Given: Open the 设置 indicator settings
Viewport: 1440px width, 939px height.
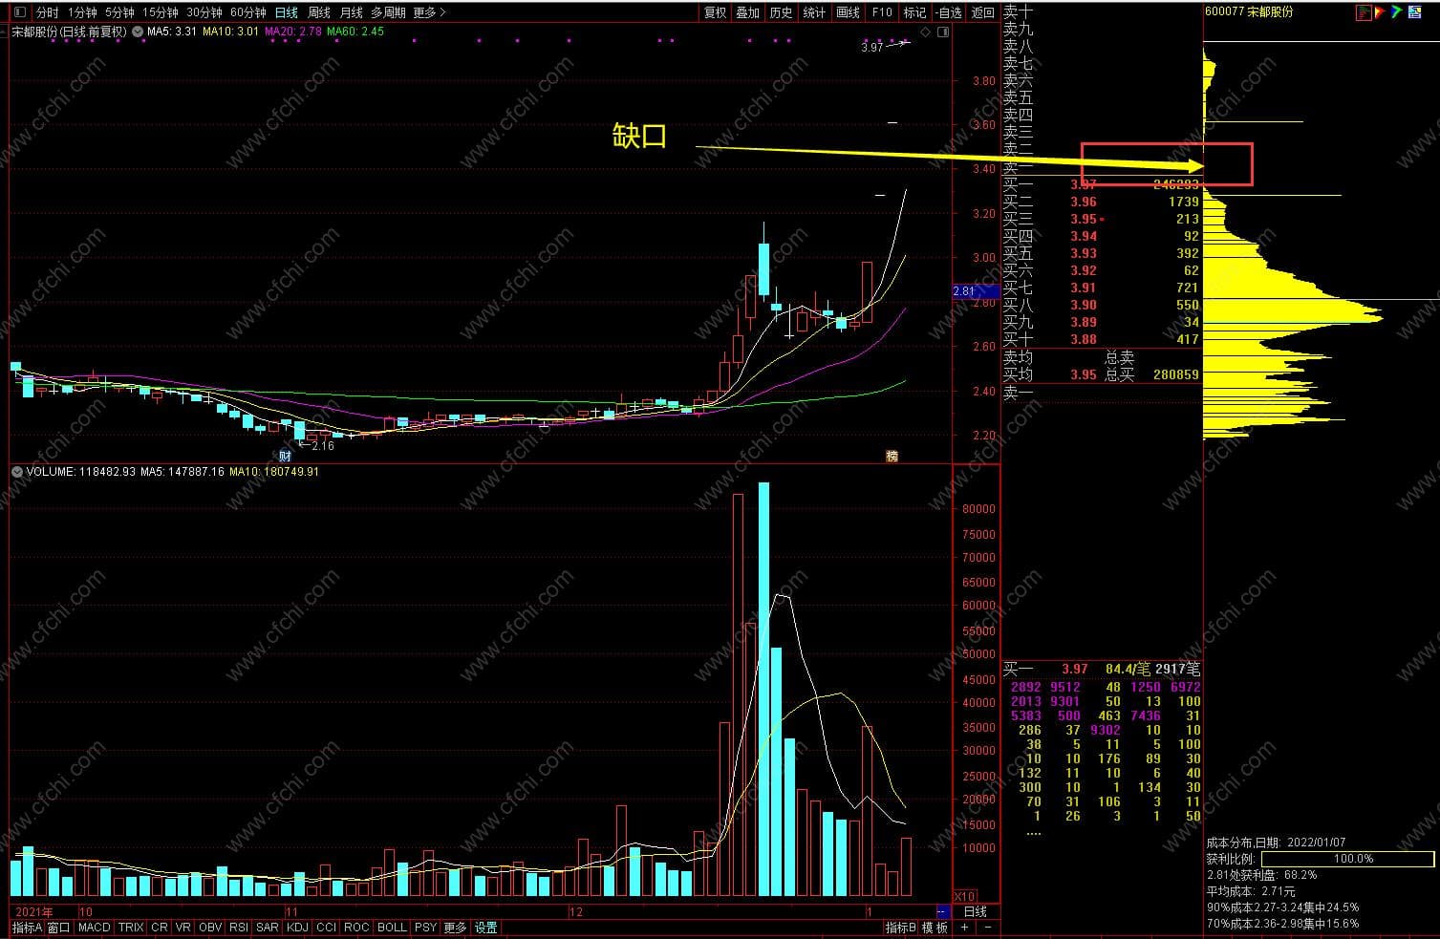Looking at the screenshot, I should pyautogui.click(x=486, y=928).
